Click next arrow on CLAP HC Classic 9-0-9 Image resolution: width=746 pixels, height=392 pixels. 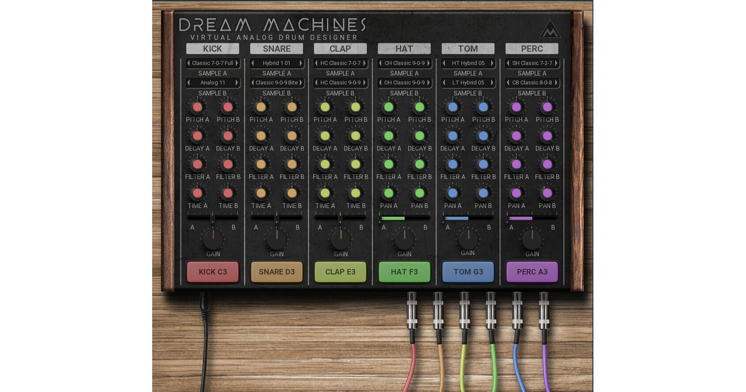click(364, 83)
